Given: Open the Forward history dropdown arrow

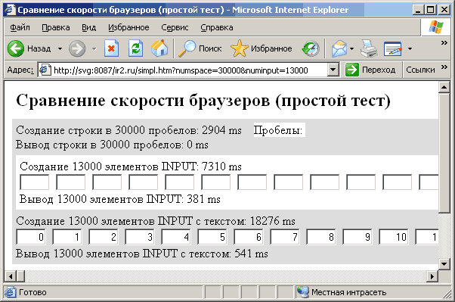Looking at the screenshot, I should click(x=94, y=48).
